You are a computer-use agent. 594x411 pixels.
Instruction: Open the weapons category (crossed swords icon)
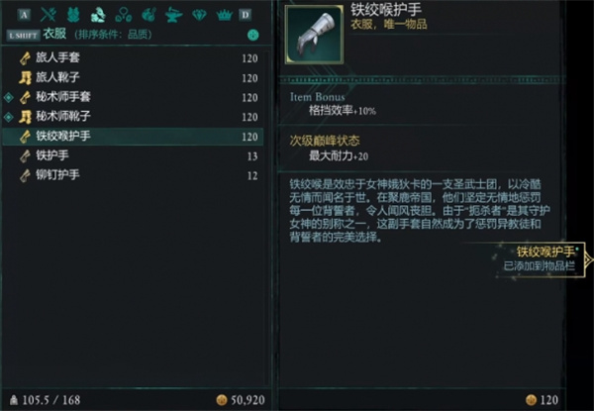click(x=49, y=15)
